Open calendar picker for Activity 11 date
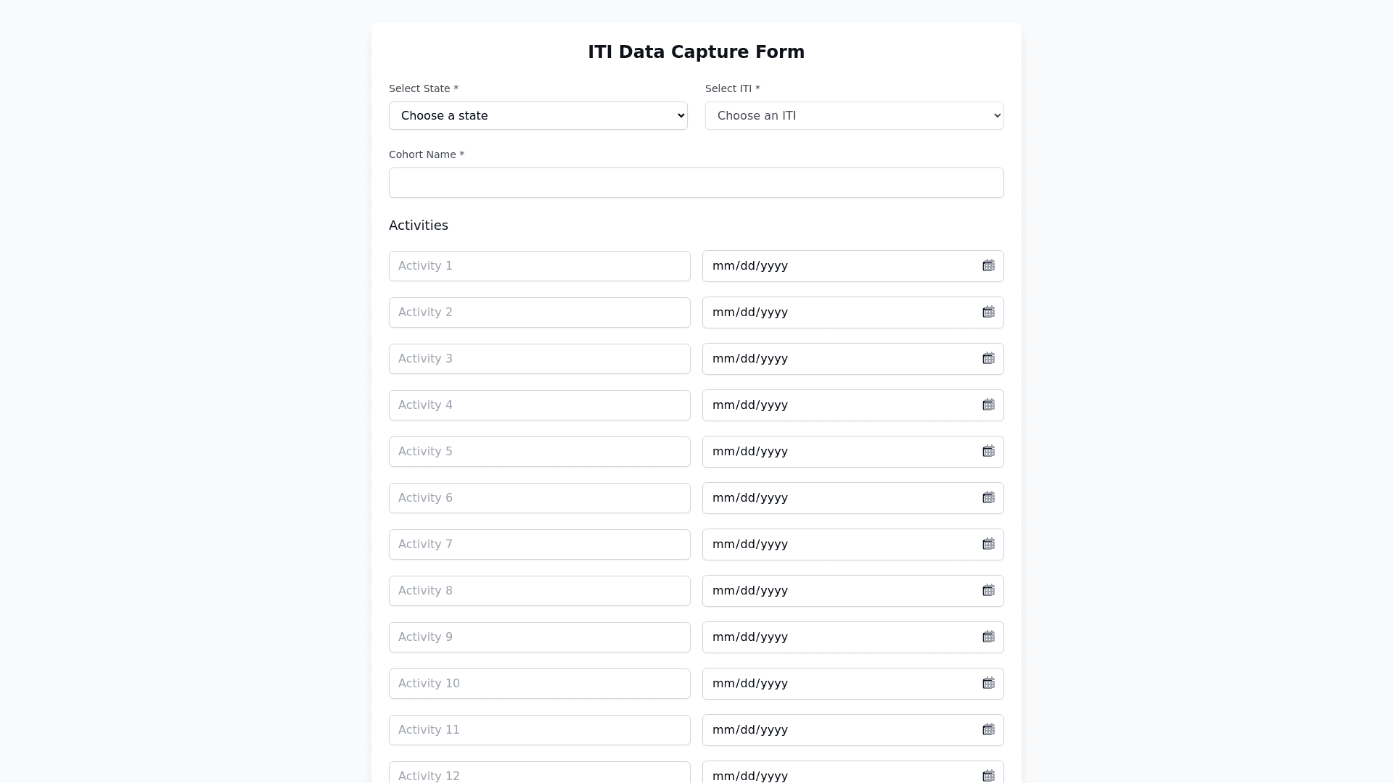The image size is (1393, 783). [x=988, y=730]
